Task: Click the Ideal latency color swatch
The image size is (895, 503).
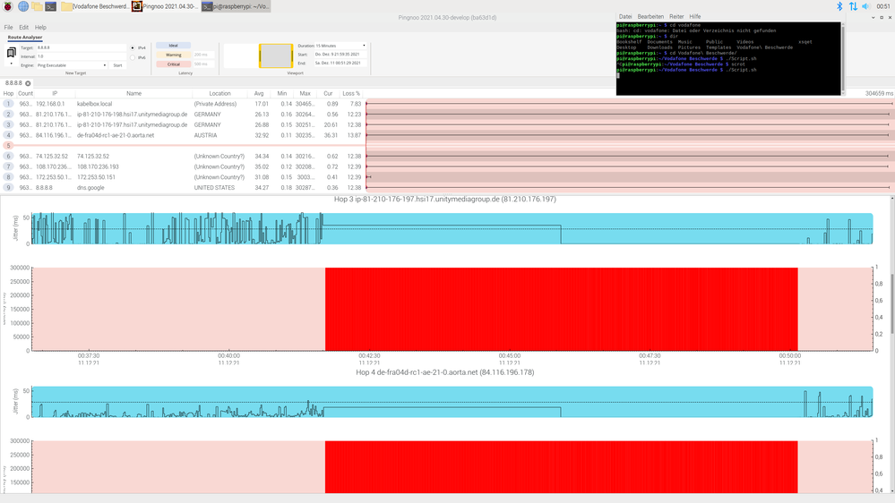Action: tap(173, 46)
